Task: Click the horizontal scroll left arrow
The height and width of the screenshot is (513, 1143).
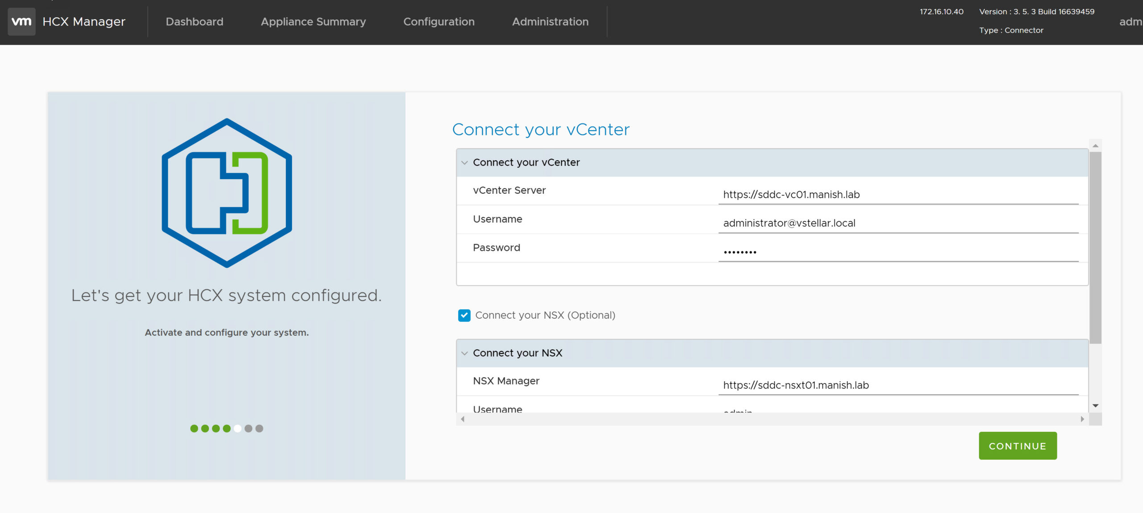Action: tap(463, 419)
